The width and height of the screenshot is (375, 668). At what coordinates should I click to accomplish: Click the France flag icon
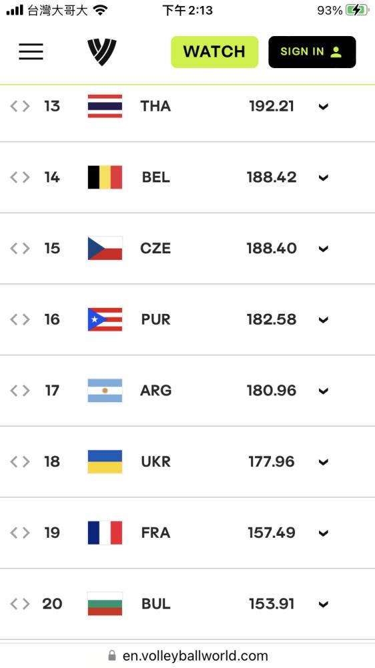pyautogui.click(x=105, y=532)
